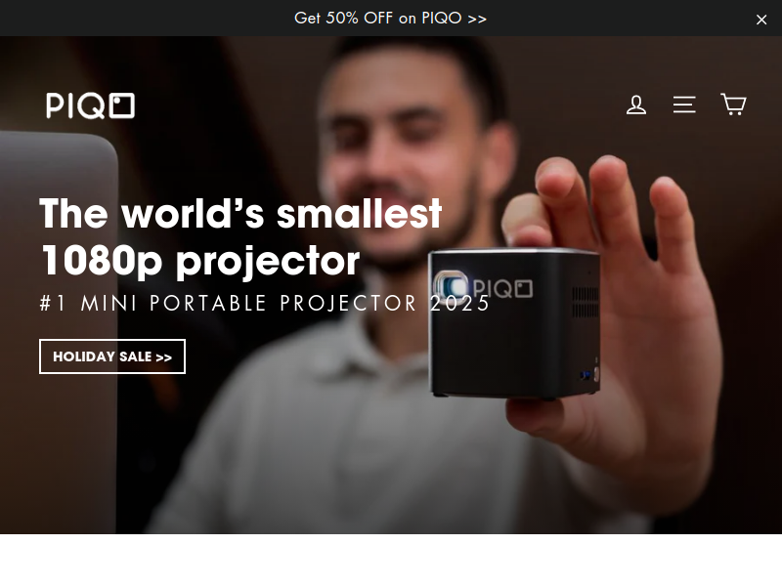This screenshot has height=586, width=782.
Task: Click the laptop lid on left edge
Action: (58, 329)
